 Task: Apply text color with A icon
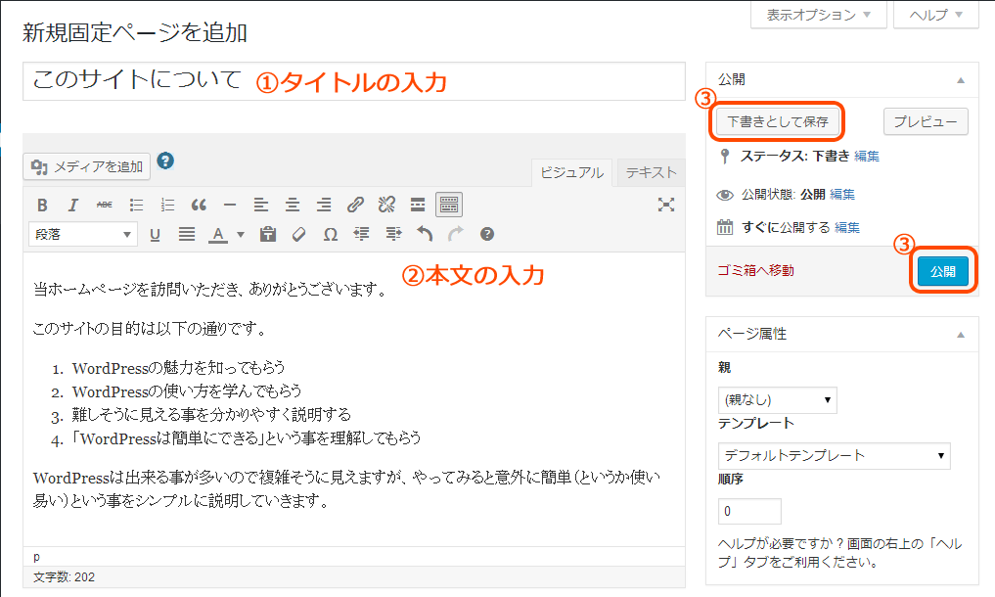tap(217, 235)
